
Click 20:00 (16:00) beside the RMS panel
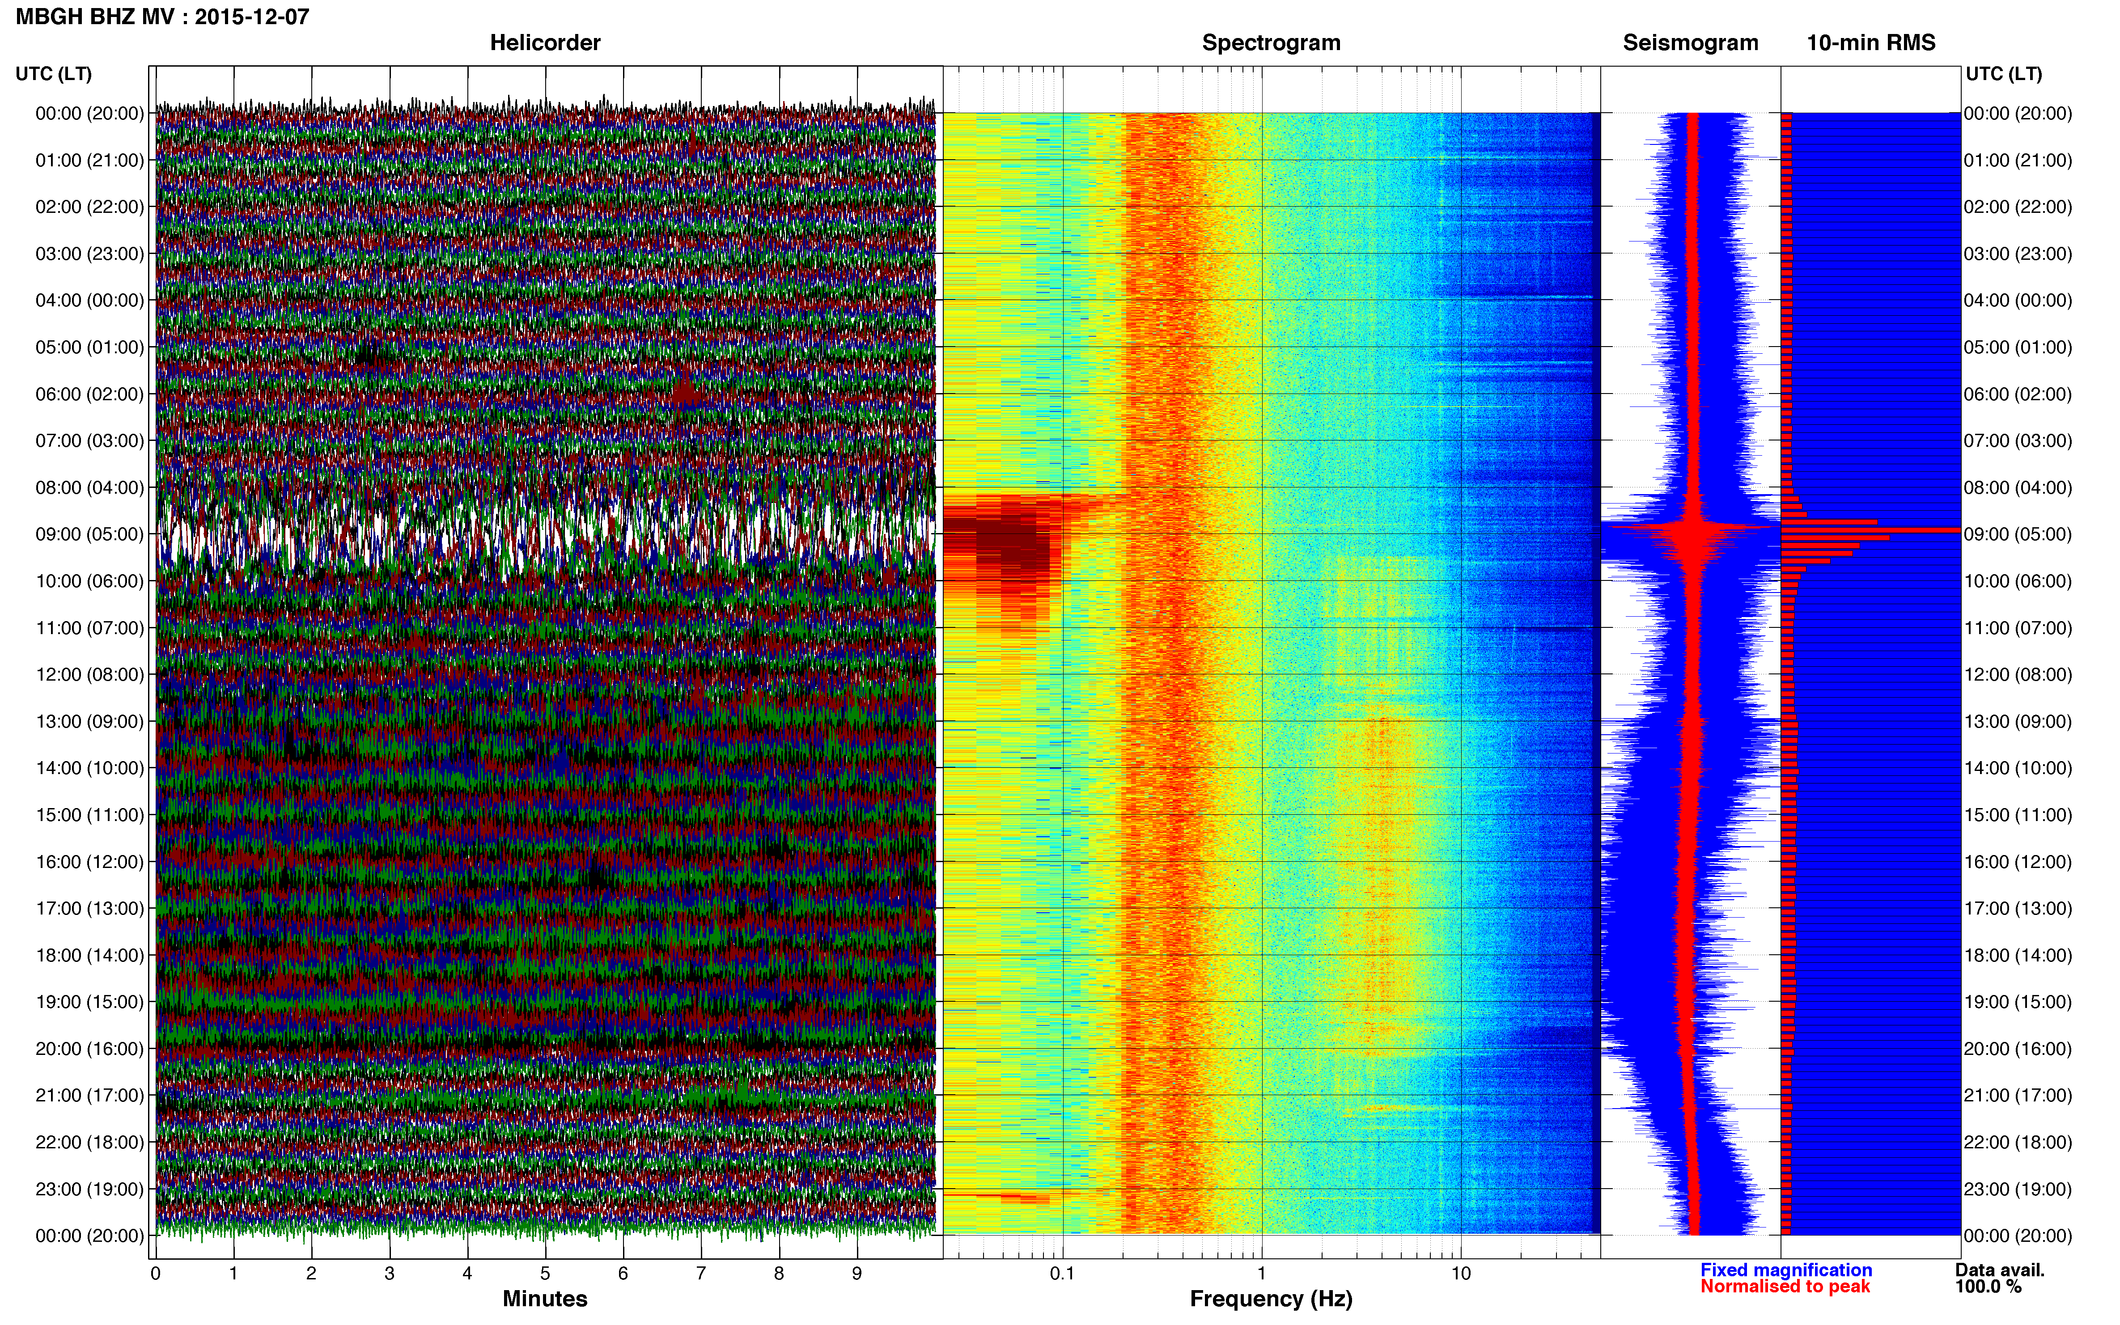(2018, 1049)
